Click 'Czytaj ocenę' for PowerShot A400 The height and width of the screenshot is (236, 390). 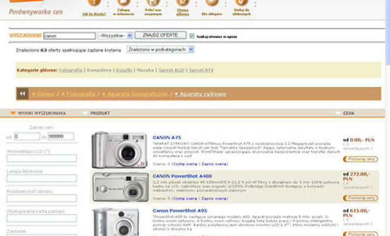pyautogui.click(x=185, y=199)
